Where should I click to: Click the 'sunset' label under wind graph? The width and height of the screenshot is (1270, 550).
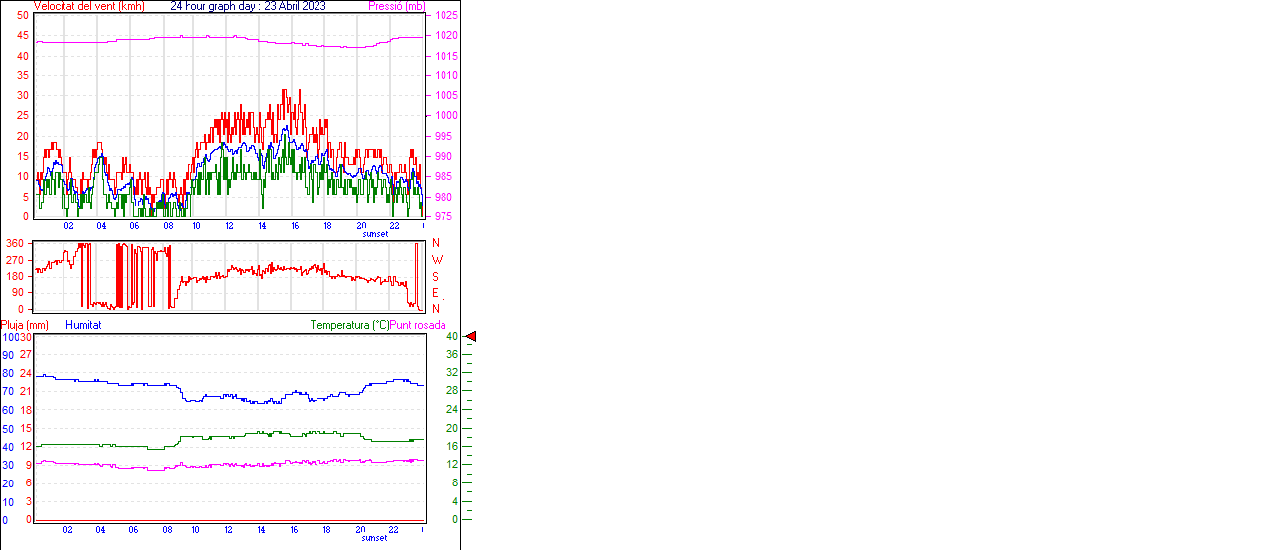coord(375,234)
